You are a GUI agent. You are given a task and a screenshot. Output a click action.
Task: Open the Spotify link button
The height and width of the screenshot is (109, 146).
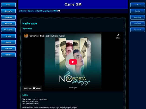click(x=138, y=11)
